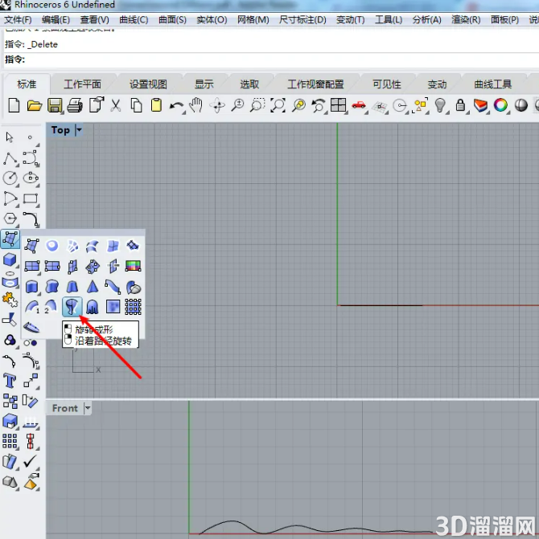The image size is (539, 539).
Task: Open the Front viewport title menu
Action: 64,408
